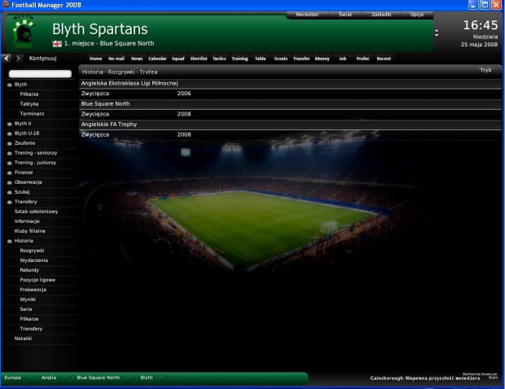Click the Blyth Spartans club crest logo
505x389 pixels.
point(23,33)
